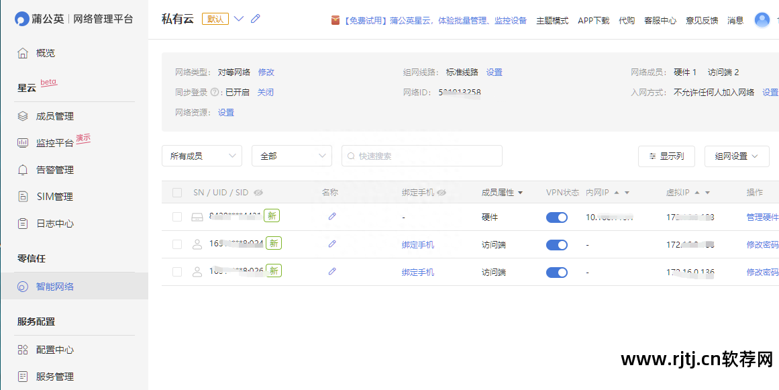The width and height of the screenshot is (779, 390).
Task: Go to 日志中心 in the sidebar
Action: coord(54,224)
